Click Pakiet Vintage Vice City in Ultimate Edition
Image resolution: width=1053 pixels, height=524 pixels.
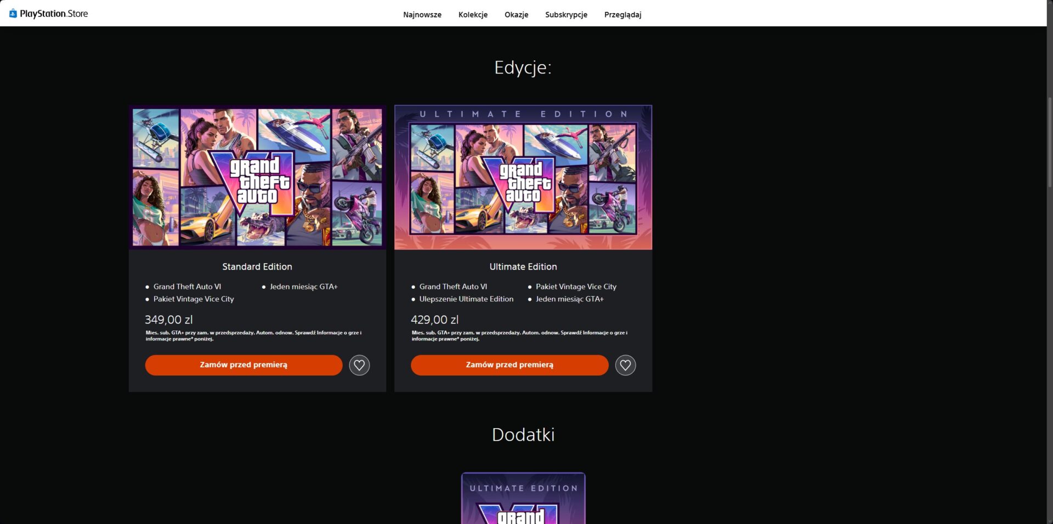click(x=576, y=287)
